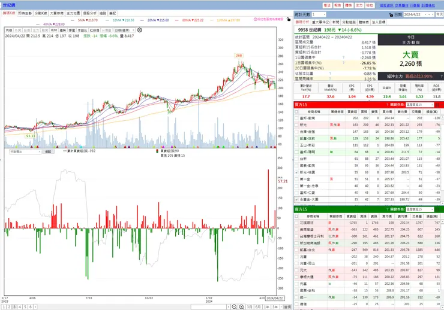Switch to the 籌碼K線 tab
The height and width of the screenshot is (310, 444).
coord(9,13)
